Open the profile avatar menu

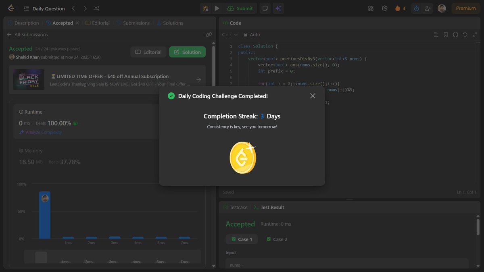442,8
